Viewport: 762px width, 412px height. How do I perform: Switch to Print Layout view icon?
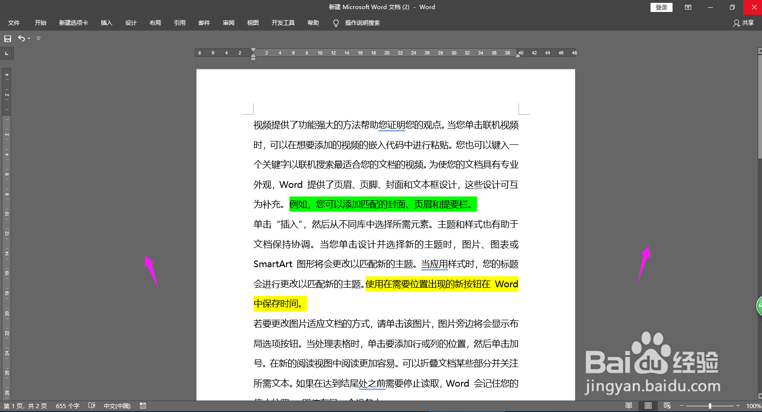[x=648, y=406]
